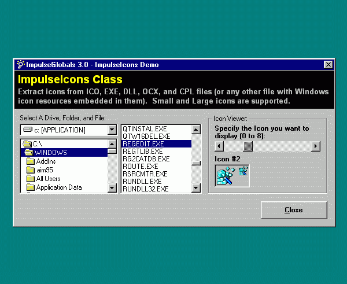Select RSRCMTR.EXE in the file list

(x=157, y=174)
